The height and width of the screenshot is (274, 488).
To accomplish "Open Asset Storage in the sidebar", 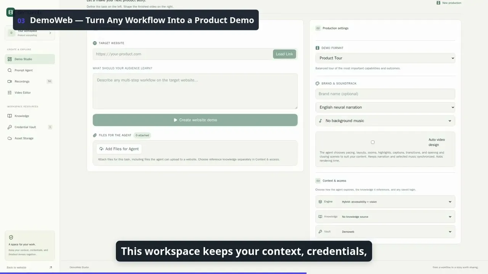I will (x=30, y=138).
